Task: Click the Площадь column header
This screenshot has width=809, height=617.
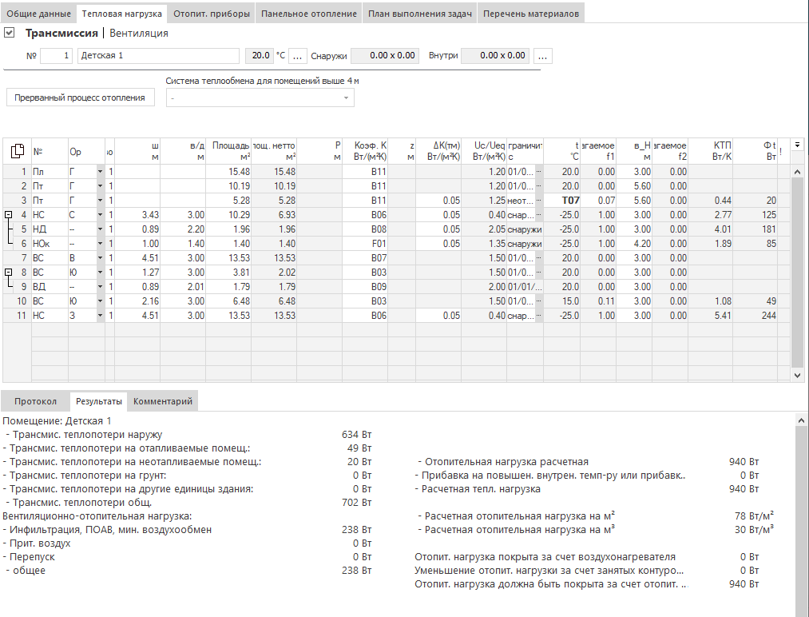Action: coord(228,151)
